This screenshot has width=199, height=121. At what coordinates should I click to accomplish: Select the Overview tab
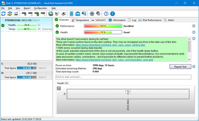click(x=62, y=20)
